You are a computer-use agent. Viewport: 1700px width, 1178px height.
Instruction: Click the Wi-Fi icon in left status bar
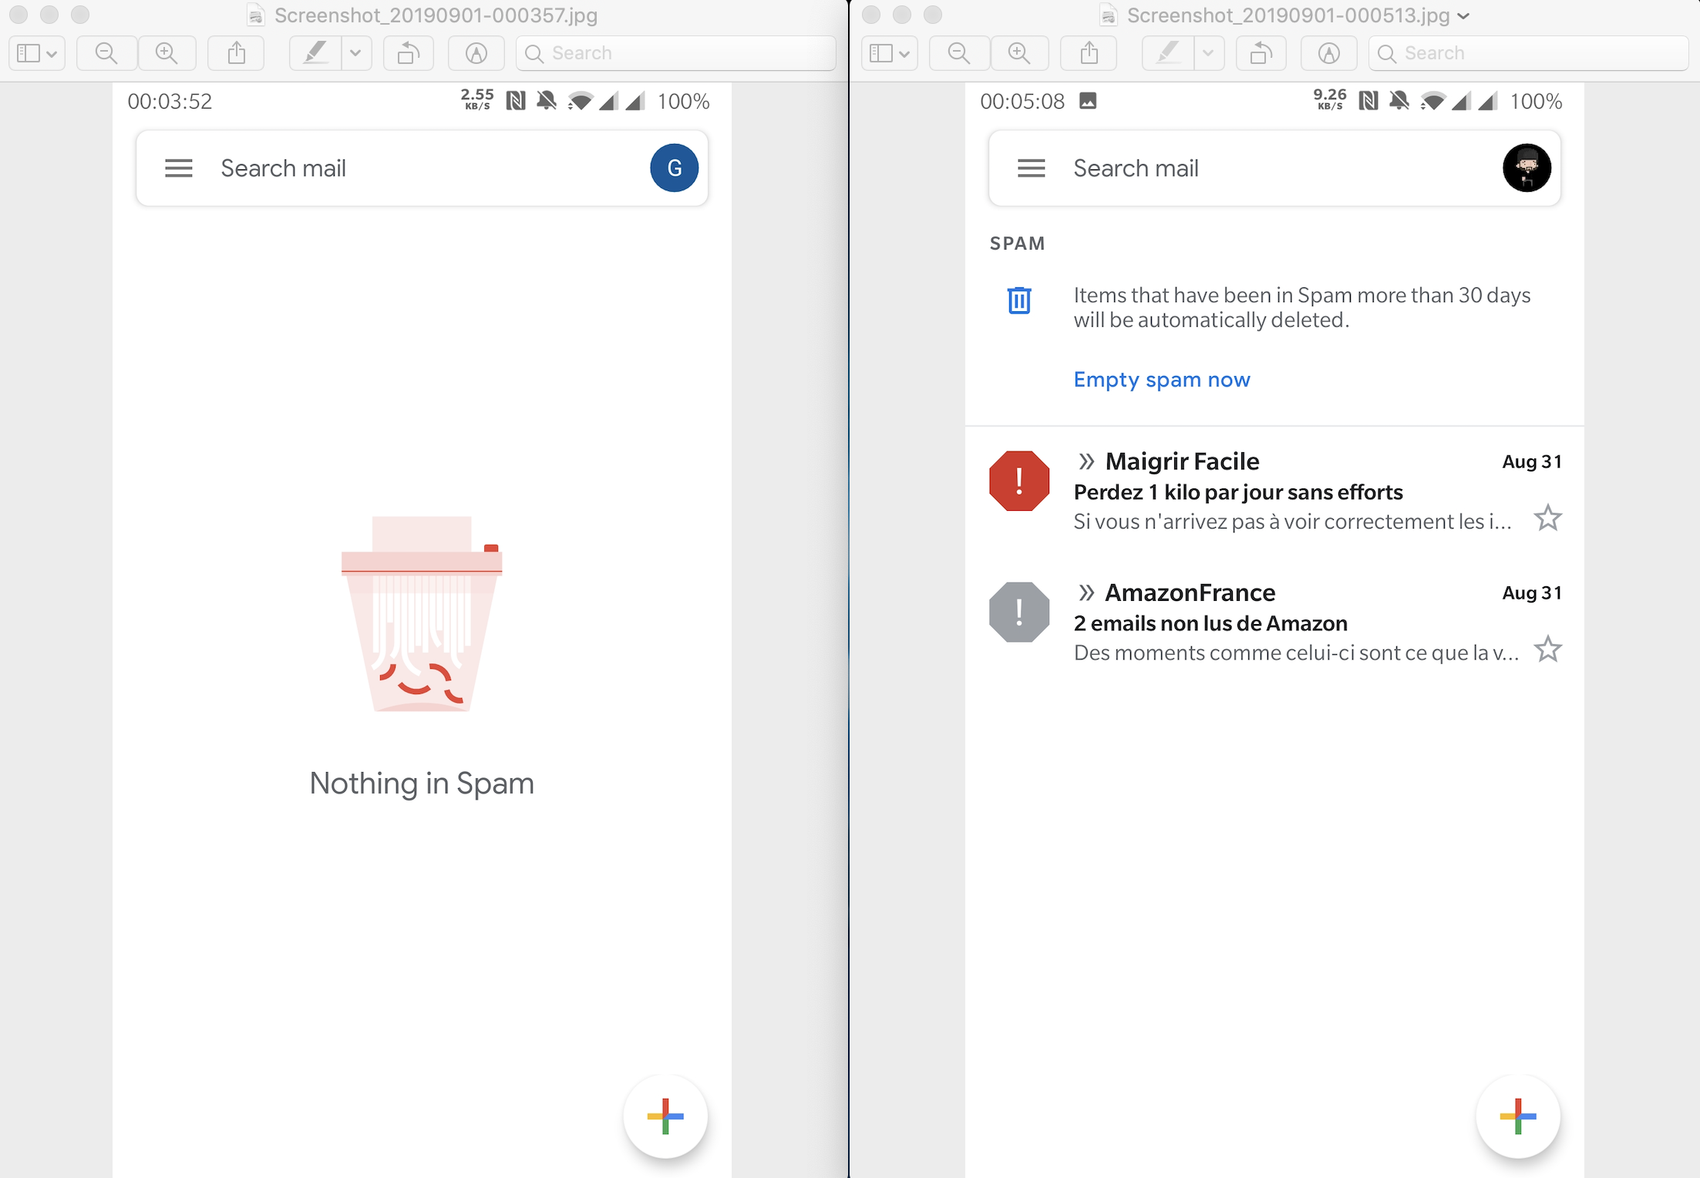pyautogui.click(x=580, y=101)
